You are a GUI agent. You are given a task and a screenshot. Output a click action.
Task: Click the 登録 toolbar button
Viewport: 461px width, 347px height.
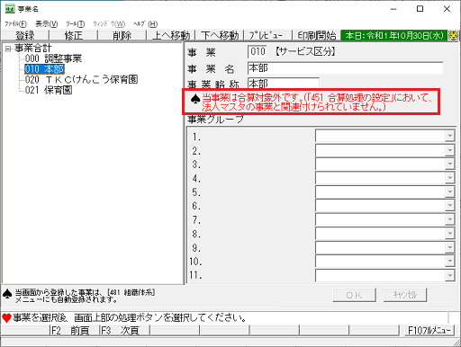point(25,35)
